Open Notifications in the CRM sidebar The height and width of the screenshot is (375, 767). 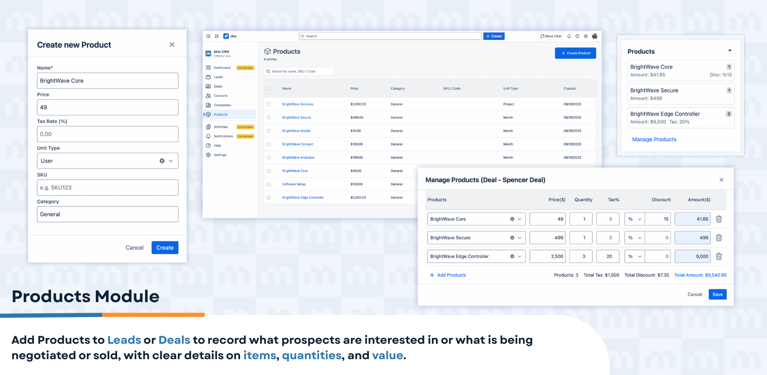tap(223, 136)
